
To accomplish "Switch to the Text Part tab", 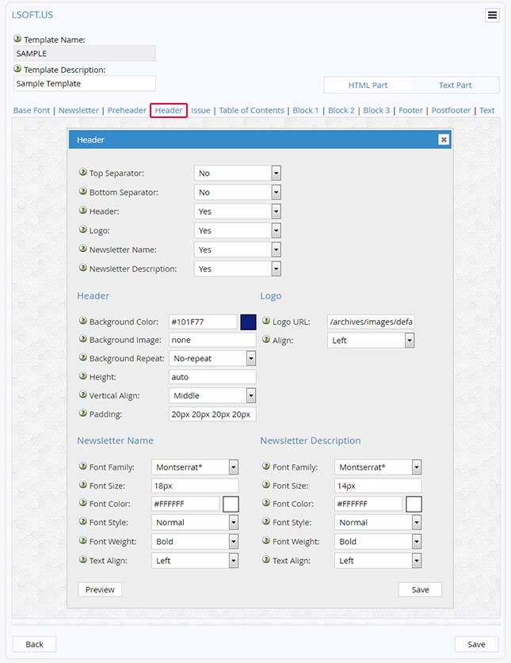I will [456, 85].
